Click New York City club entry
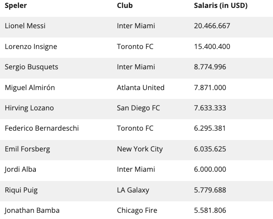Screen dimensions: 273x219 coord(140,149)
